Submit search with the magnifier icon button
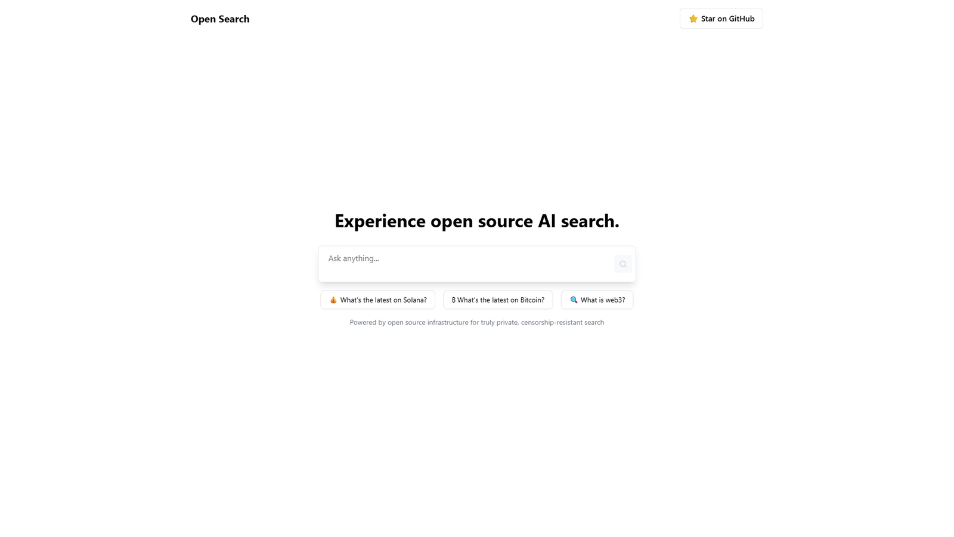This screenshot has width=954, height=537. pos(622,264)
